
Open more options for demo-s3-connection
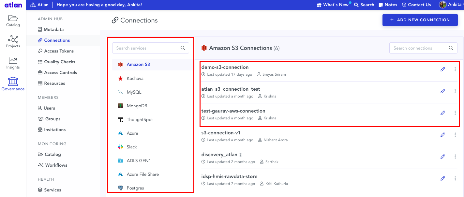pos(455,69)
